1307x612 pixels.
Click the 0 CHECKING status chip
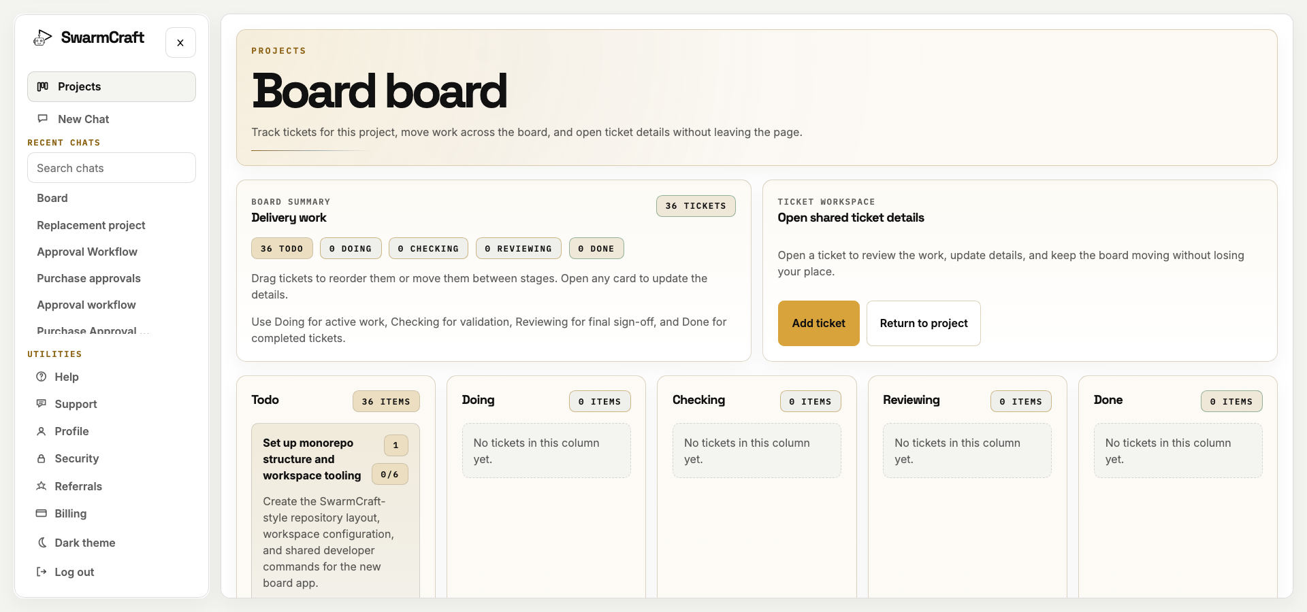coord(428,249)
